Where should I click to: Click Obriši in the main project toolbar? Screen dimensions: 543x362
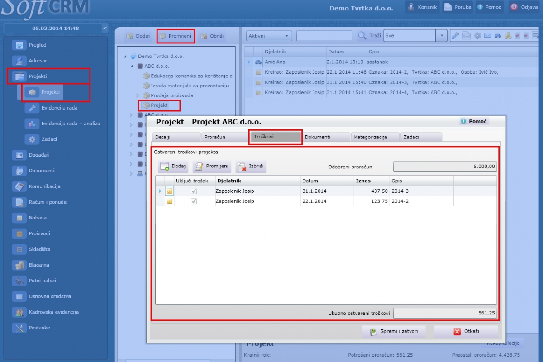(212, 36)
